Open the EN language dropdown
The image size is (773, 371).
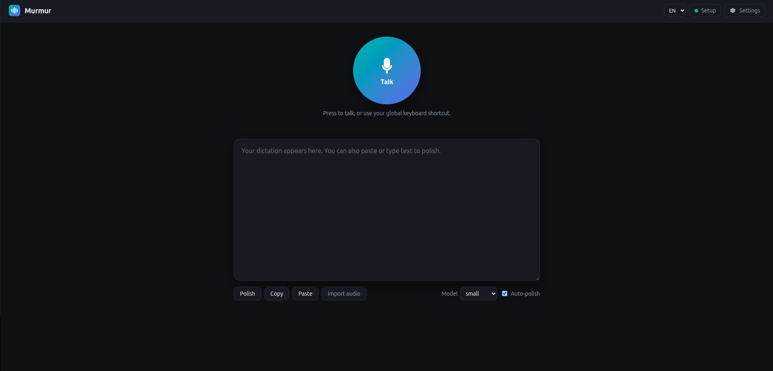click(675, 10)
